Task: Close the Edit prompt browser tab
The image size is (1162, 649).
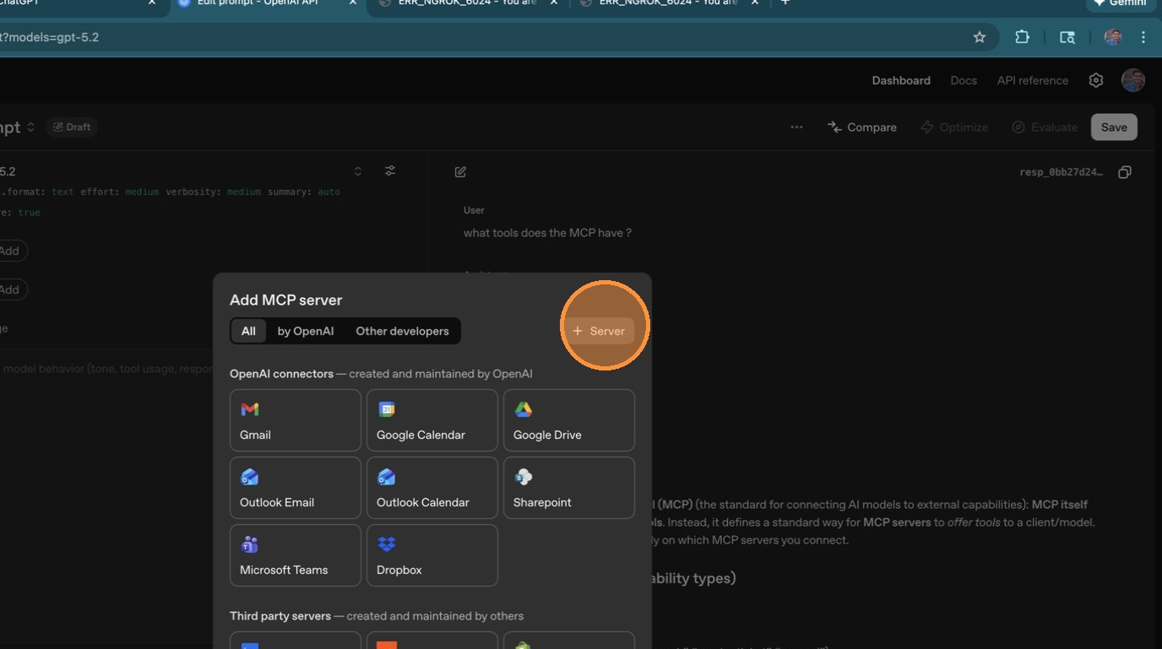Action: click(353, 3)
